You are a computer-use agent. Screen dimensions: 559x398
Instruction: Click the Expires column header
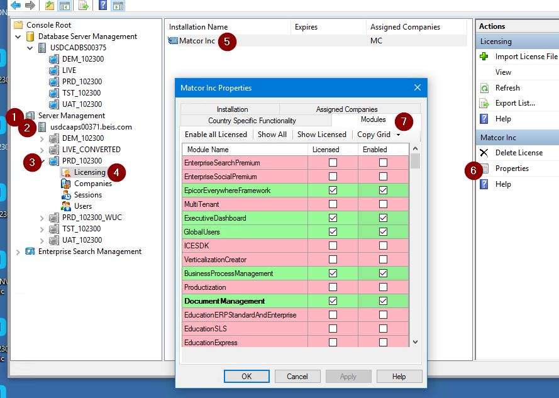tap(328, 27)
